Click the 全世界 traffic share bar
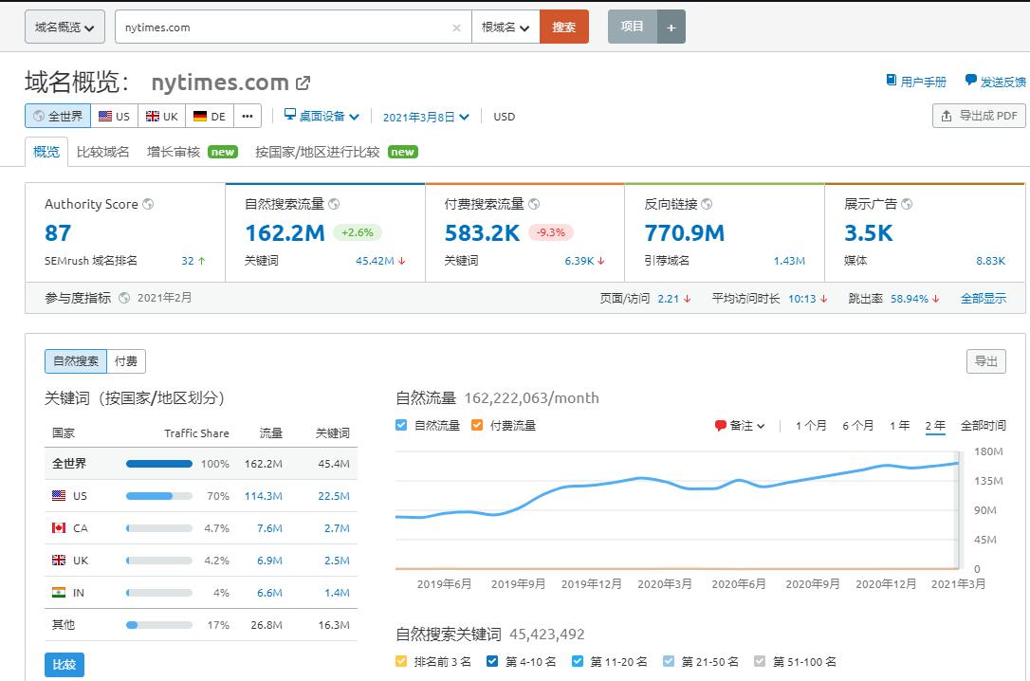The width and height of the screenshot is (1030, 681). click(x=159, y=464)
